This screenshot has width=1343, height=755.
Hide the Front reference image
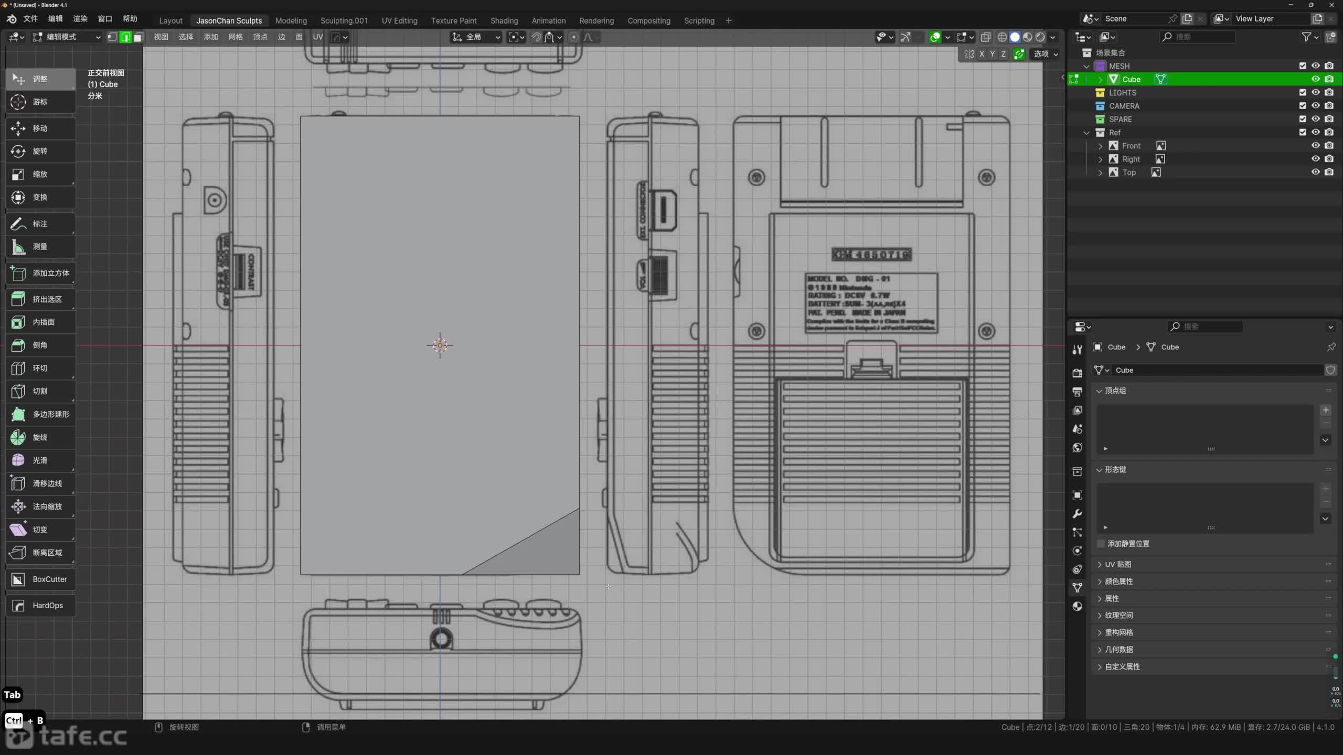click(x=1315, y=146)
